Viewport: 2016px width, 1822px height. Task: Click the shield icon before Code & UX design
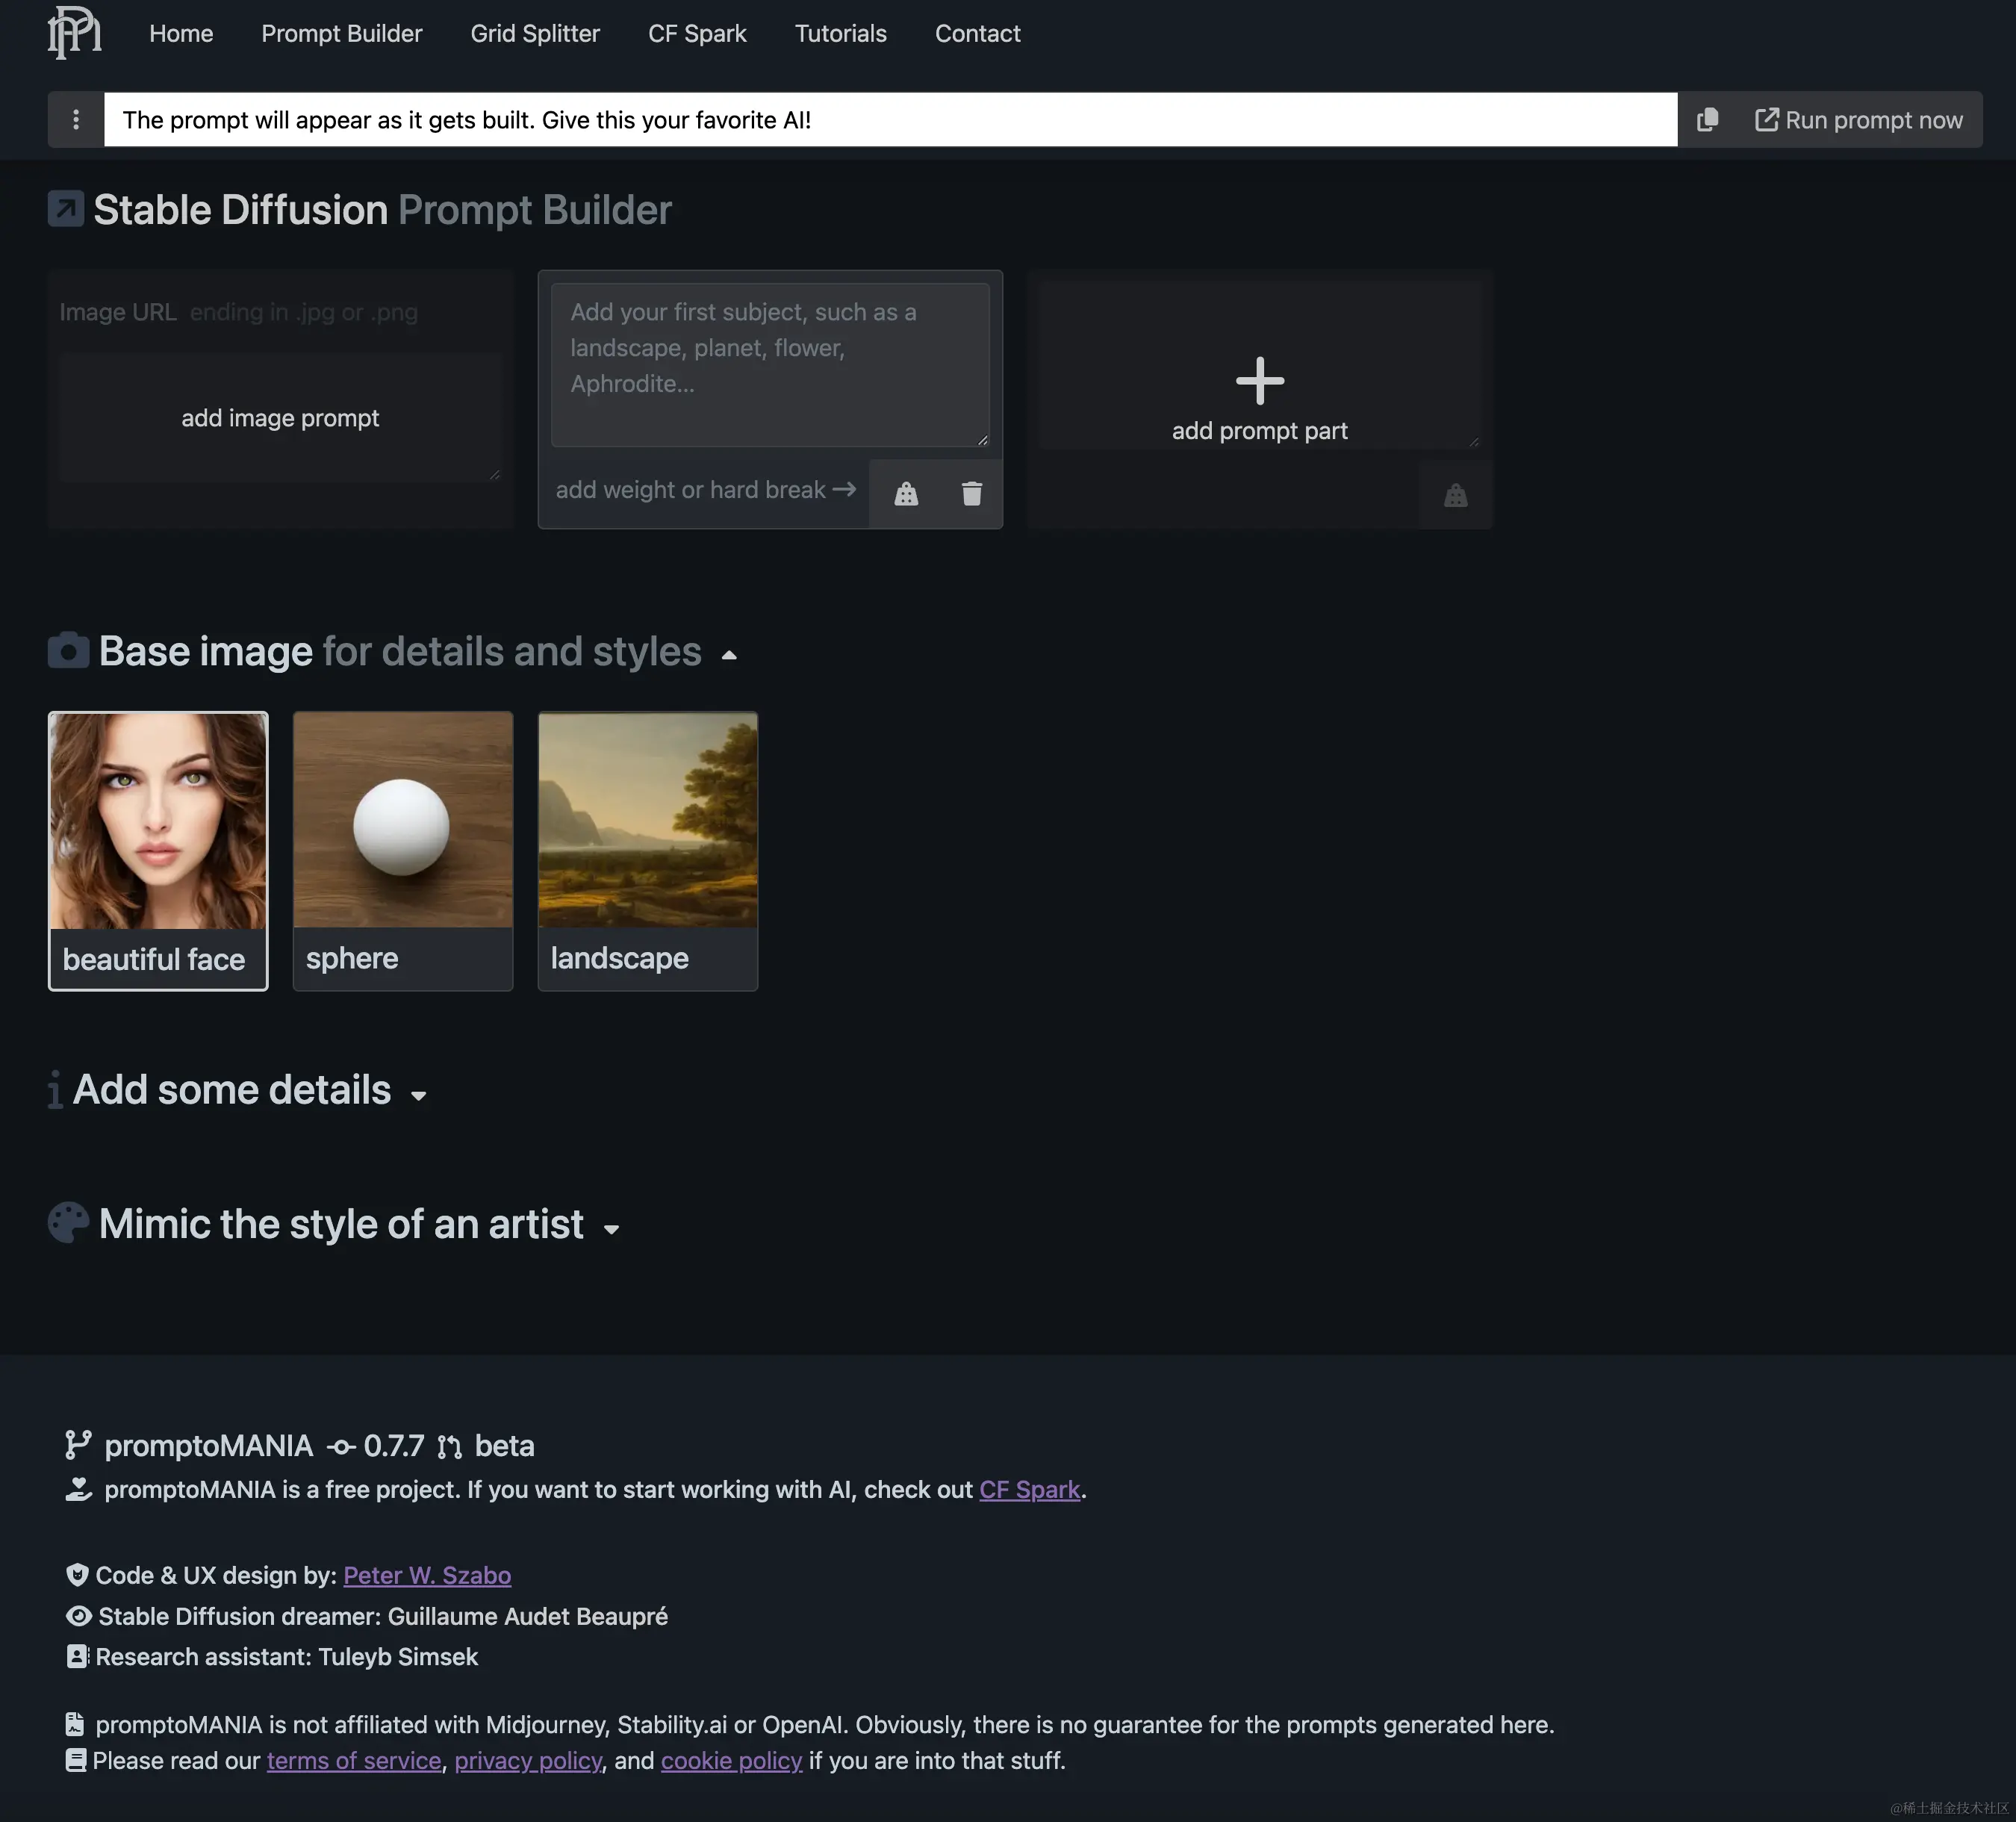click(x=77, y=1574)
